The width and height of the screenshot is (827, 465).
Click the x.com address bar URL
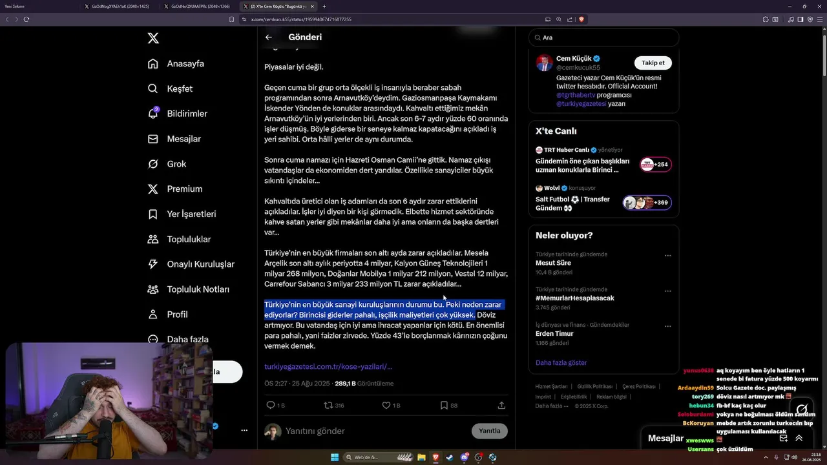click(x=301, y=19)
